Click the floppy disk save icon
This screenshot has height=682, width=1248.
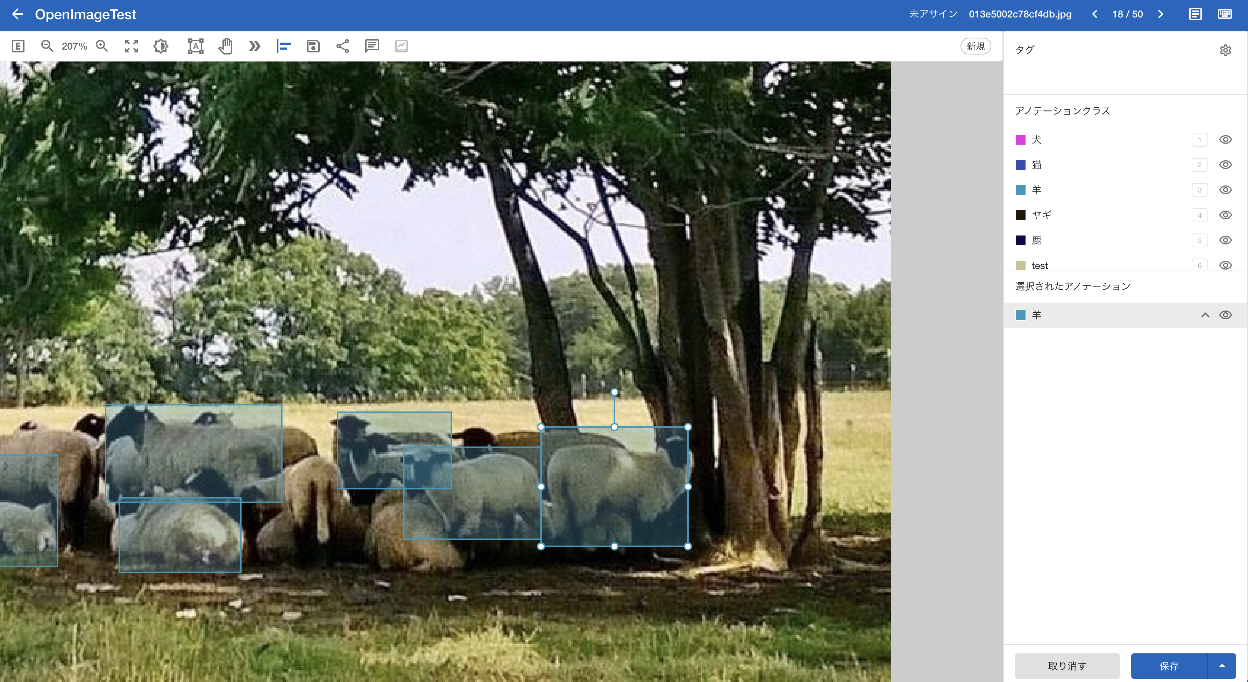(313, 46)
